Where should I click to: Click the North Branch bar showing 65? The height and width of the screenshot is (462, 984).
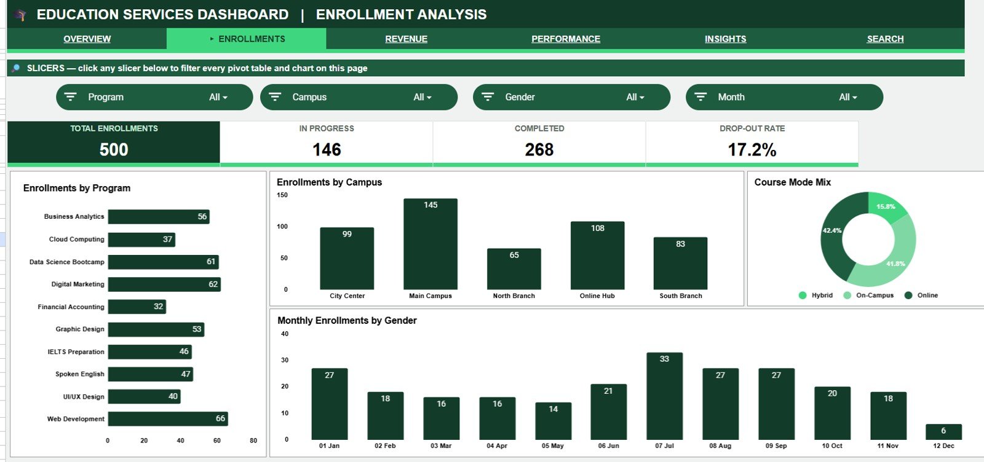tap(514, 268)
